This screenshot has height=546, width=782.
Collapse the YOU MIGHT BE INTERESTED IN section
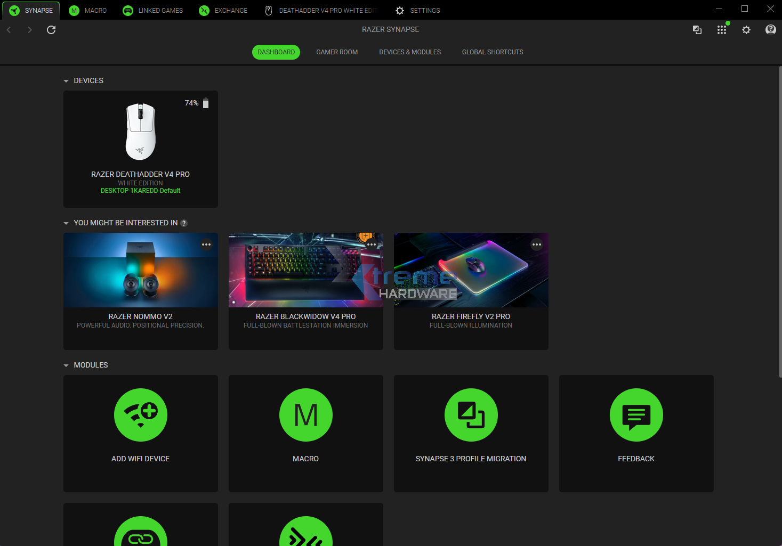click(66, 223)
